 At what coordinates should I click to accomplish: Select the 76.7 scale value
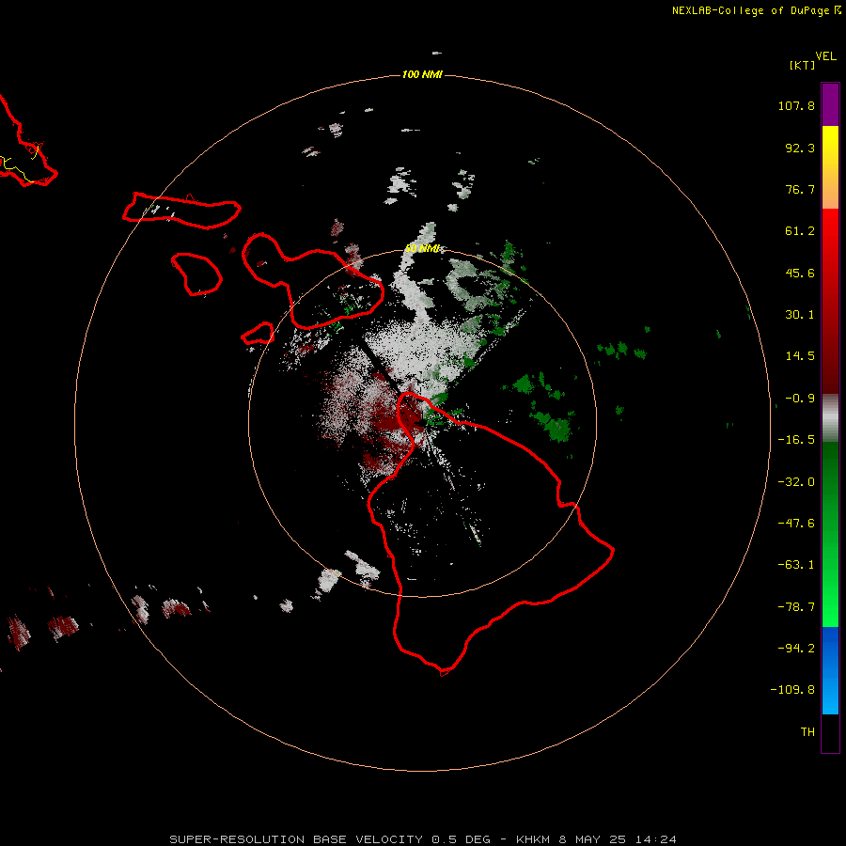(800, 189)
